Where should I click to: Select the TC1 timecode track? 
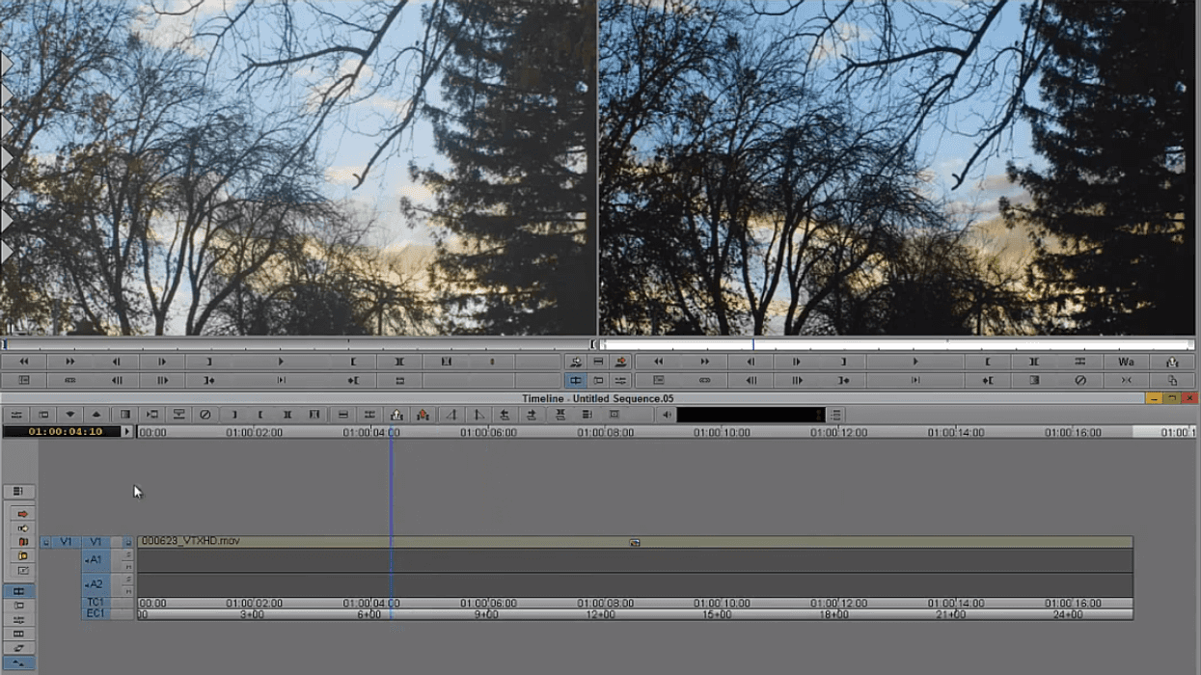click(96, 602)
